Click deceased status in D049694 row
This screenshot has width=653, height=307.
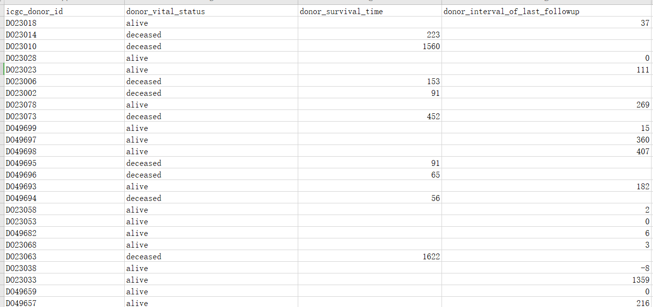[x=211, y=198]
